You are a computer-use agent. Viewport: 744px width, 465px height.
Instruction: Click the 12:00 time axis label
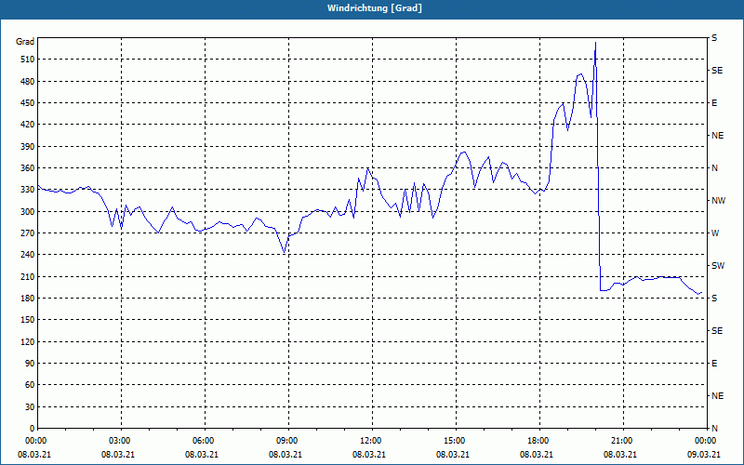click(x=370, y=441)
